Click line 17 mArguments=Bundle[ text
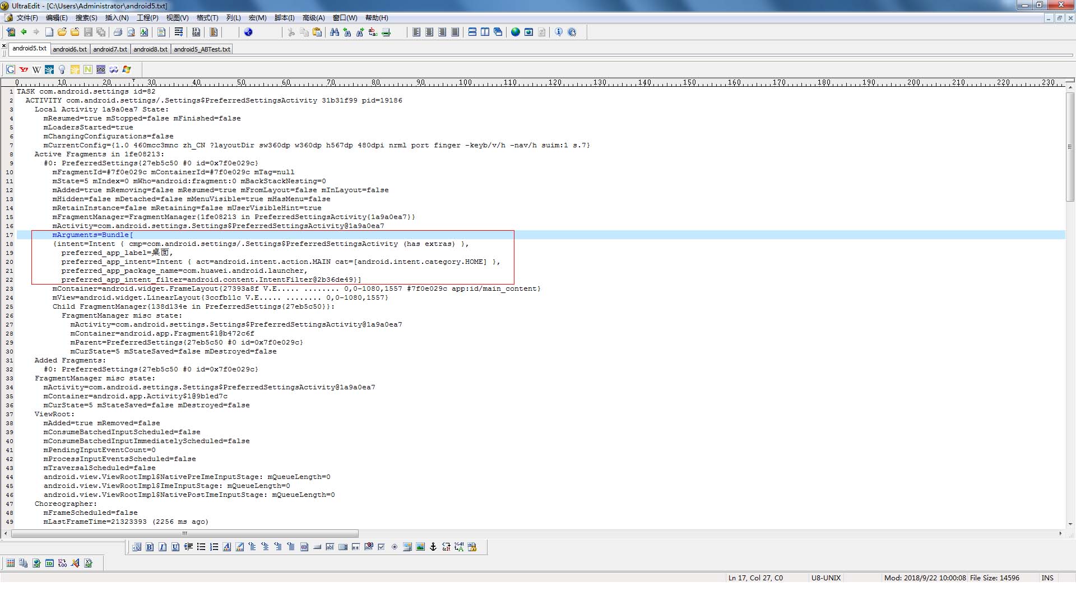1076x605 pixels. tap(93, 235)
